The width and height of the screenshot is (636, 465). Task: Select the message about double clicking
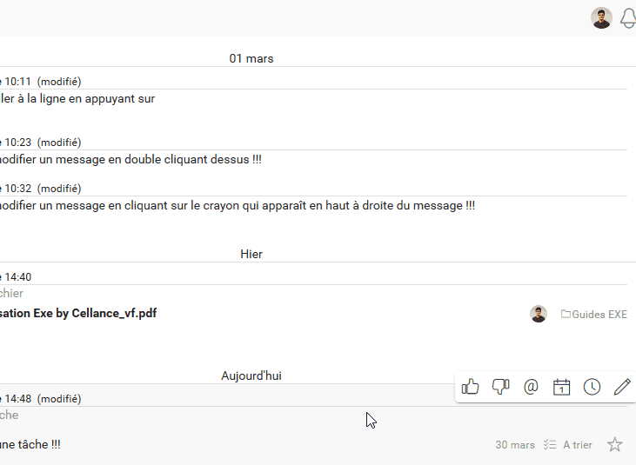tap(131, 160)
